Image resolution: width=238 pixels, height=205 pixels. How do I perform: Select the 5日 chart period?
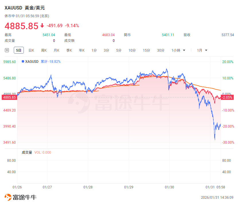click(x=19, y=50)
